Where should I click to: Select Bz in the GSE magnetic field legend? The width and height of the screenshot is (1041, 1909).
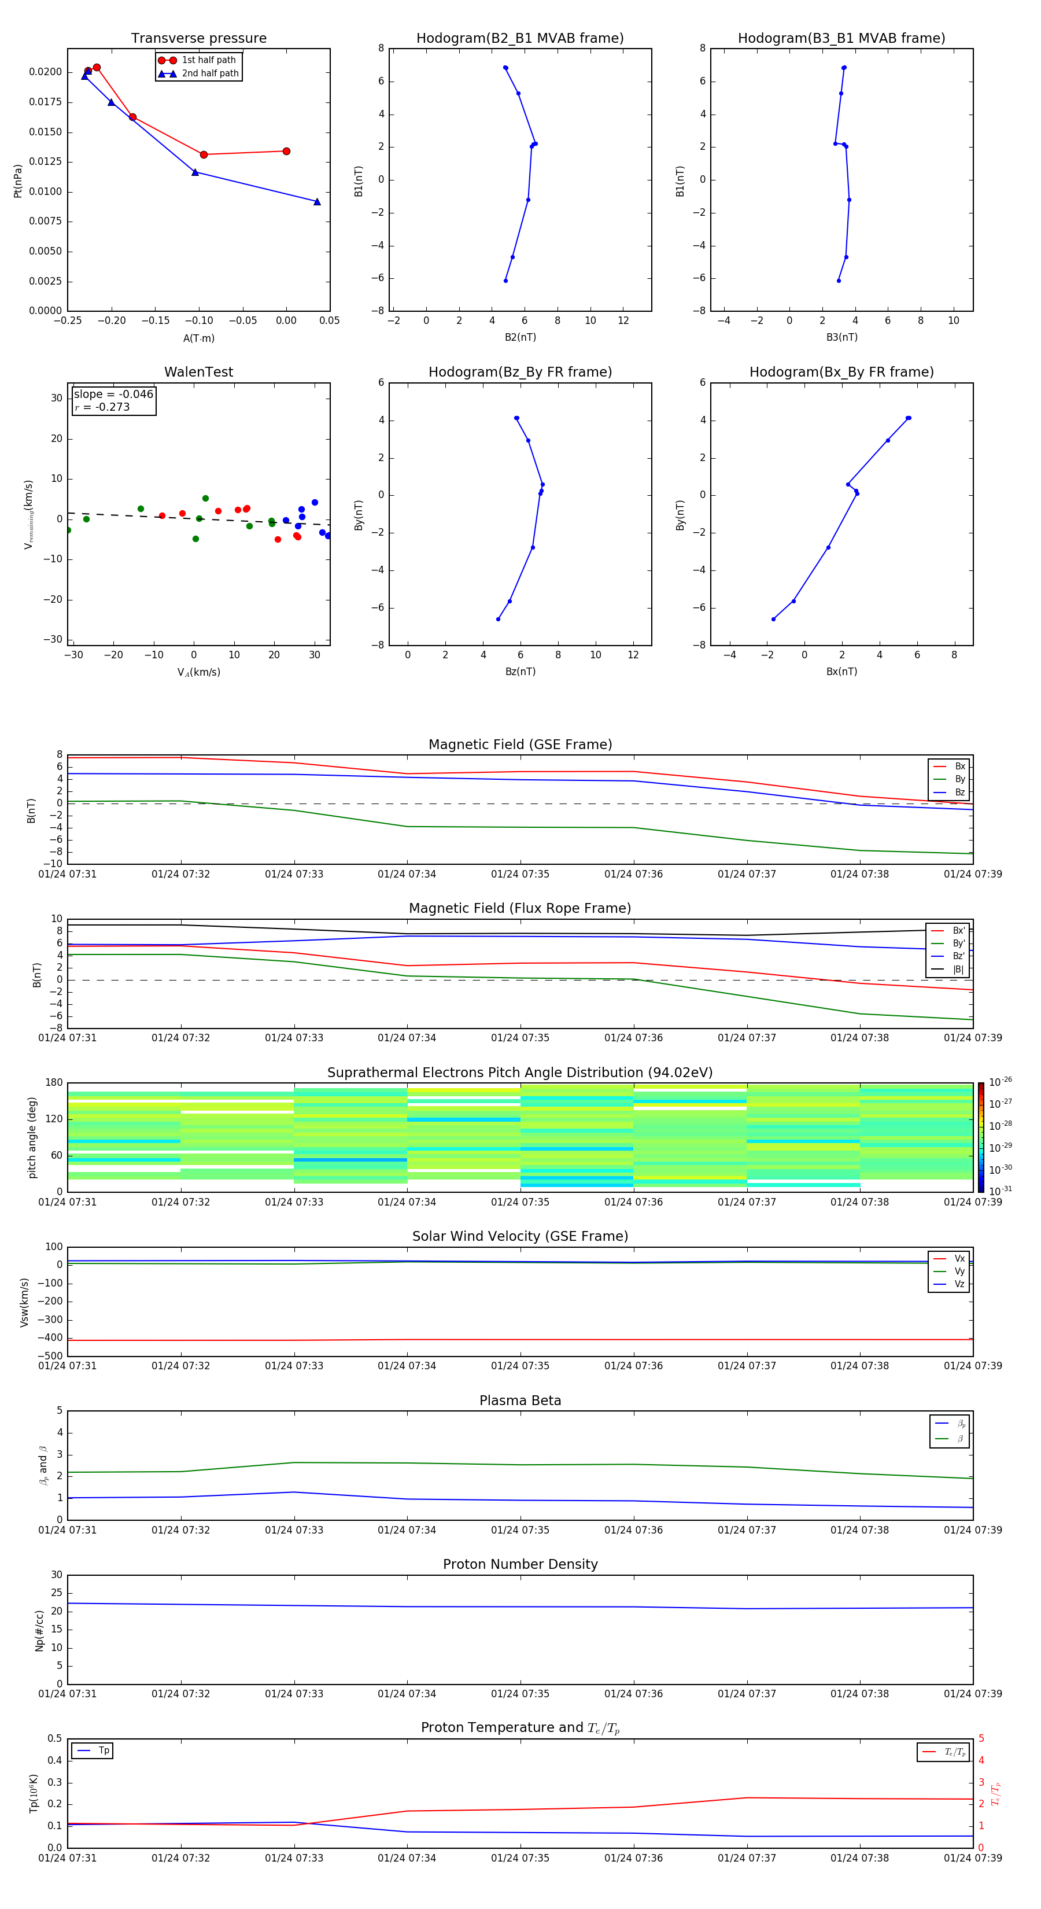tap(949, 793)
